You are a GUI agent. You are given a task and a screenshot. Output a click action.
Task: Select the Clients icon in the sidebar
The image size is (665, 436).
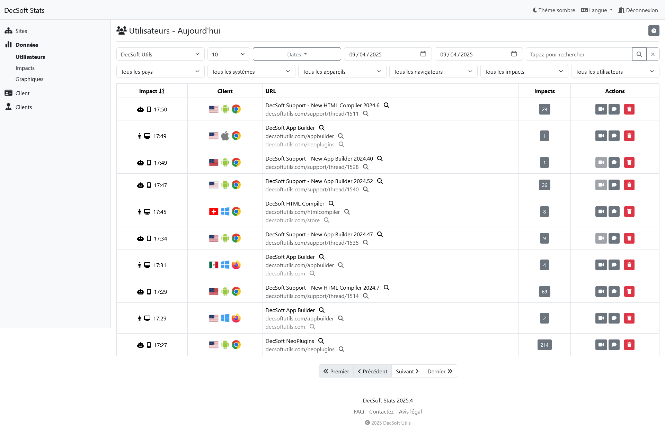pos(8,107)
